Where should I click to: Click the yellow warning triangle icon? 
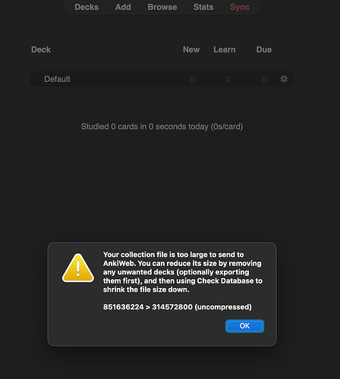tap(78, 268)
